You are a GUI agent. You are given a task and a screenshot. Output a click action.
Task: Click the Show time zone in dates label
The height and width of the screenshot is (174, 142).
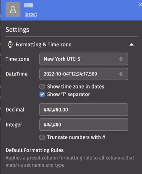click(x=76, y=87)
